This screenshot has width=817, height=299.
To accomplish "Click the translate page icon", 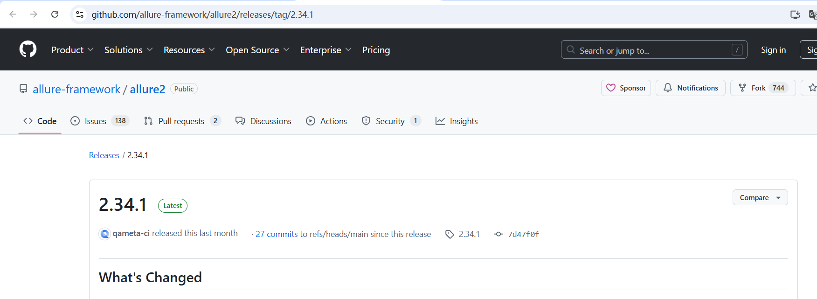I will (x=812, y=14).
